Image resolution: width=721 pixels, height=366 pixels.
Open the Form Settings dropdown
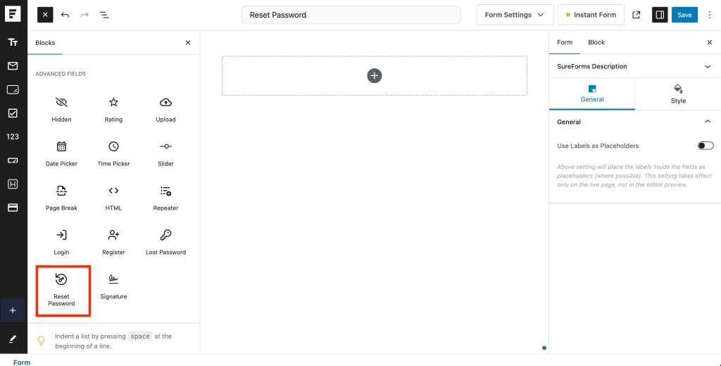pyautogui.click(x=515, y=15)
